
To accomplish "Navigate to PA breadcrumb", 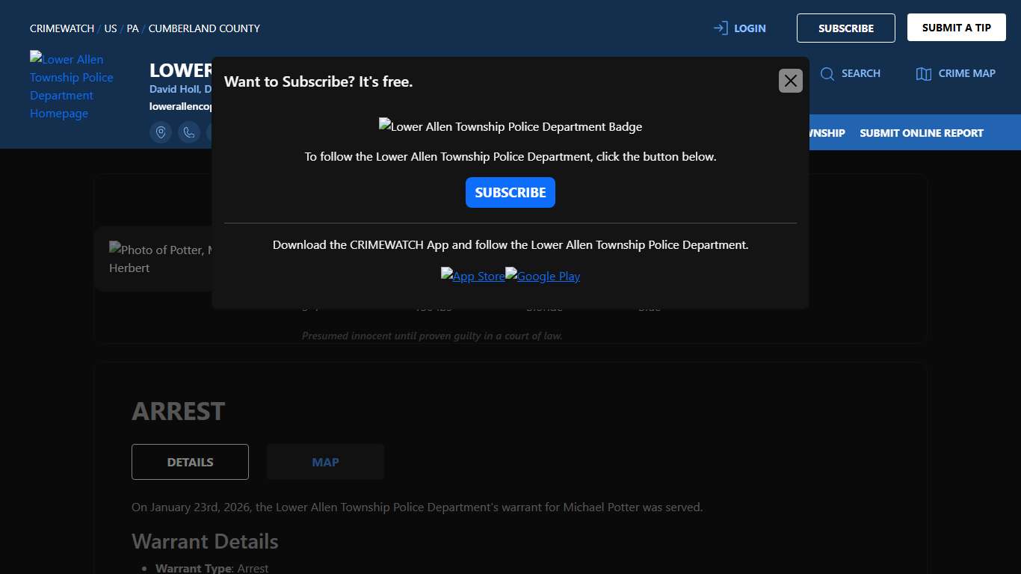I will (x=132, y=28).
